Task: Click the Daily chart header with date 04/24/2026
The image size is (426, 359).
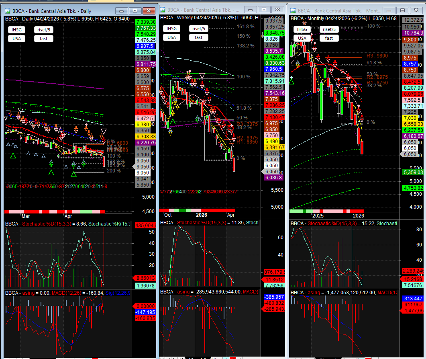Action: [67, 19]
